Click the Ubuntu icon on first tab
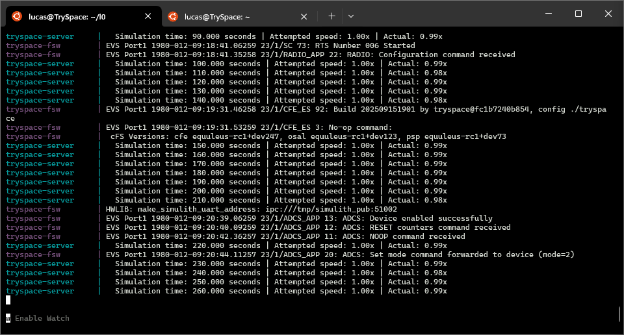 pyautogui.click(x=17, y=16)
